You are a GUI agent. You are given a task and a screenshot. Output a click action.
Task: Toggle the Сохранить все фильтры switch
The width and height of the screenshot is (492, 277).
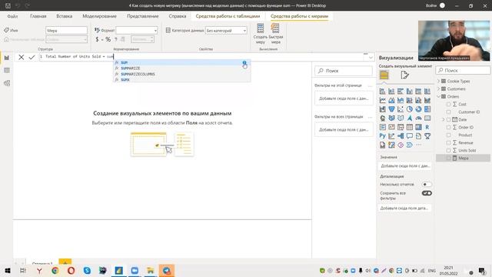pos(427,193)
